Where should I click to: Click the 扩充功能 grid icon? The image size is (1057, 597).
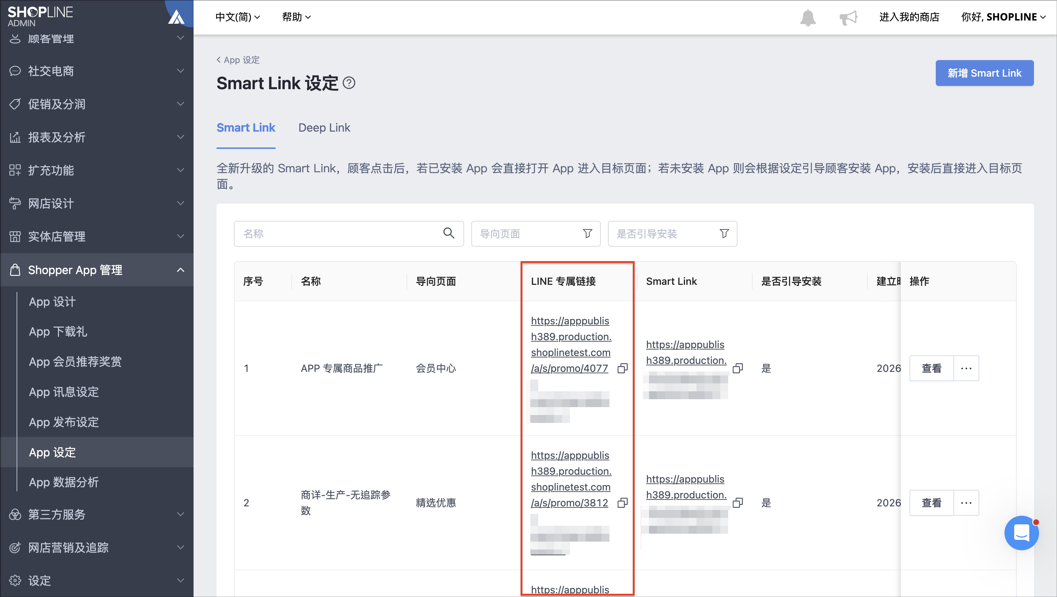15,170
